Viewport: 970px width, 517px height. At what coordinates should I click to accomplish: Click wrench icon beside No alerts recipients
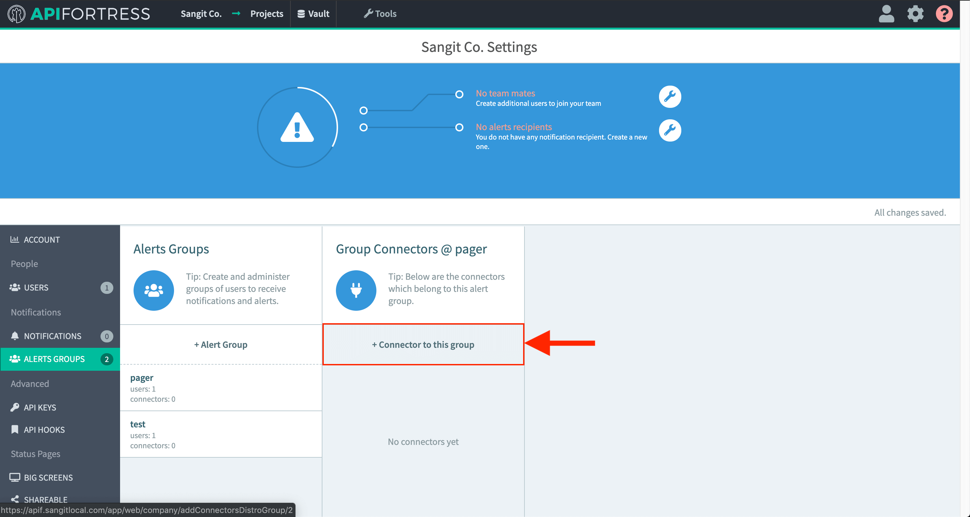click(669, 130)
